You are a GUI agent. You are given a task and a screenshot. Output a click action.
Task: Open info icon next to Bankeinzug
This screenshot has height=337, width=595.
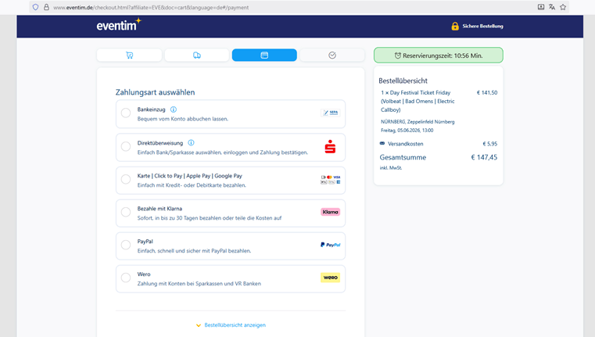click(174, 109)
